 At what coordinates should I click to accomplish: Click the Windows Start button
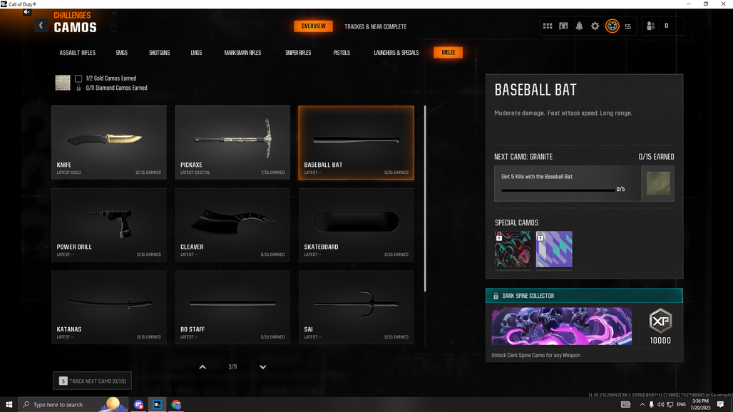tap(9, 405)
